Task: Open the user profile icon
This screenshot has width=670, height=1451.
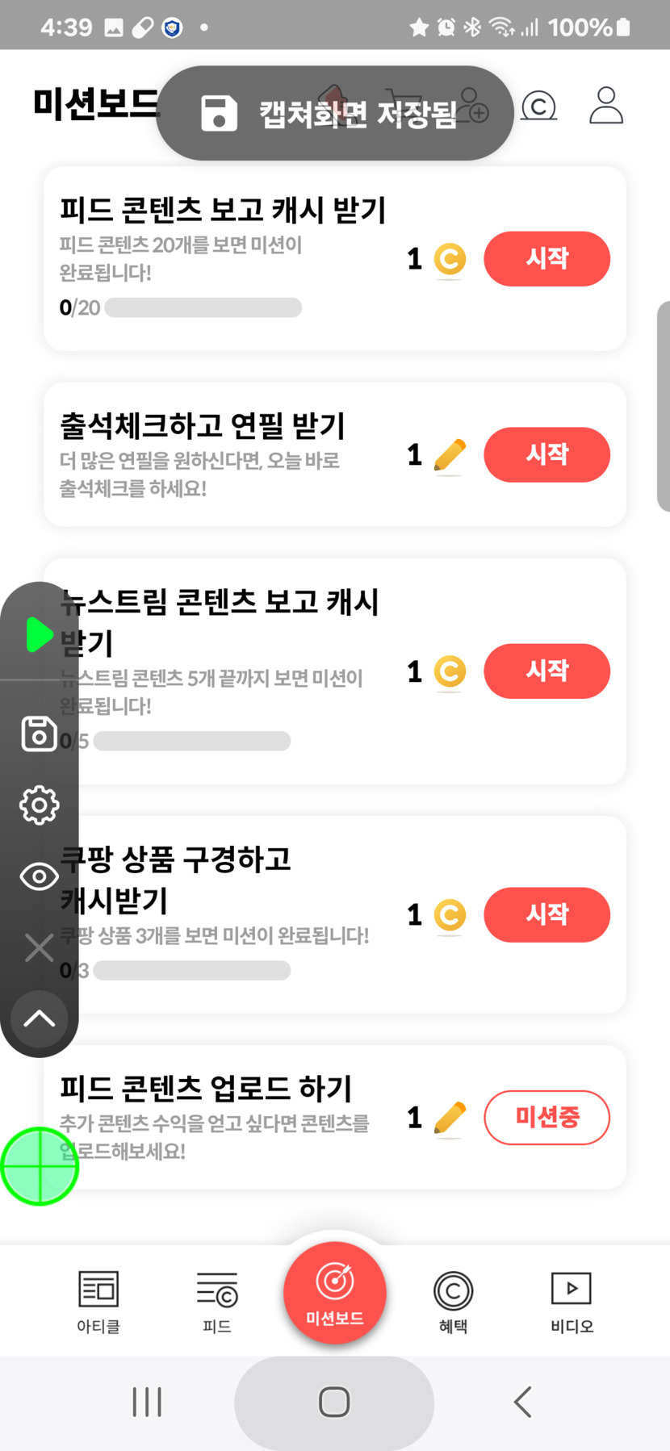Action: point(605,106)
